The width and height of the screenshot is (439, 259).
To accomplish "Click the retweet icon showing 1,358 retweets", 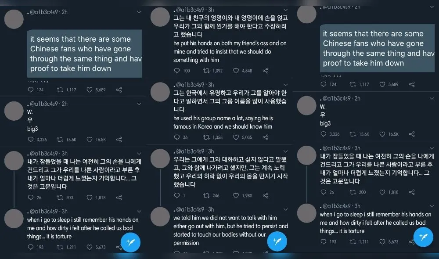I will [x=206, y=137].
